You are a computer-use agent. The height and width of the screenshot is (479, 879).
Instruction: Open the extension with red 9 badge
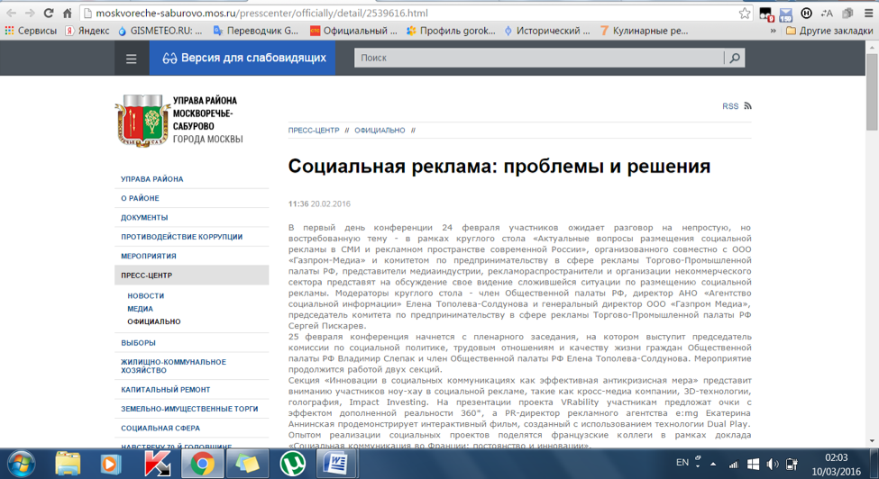coord(766,14)
